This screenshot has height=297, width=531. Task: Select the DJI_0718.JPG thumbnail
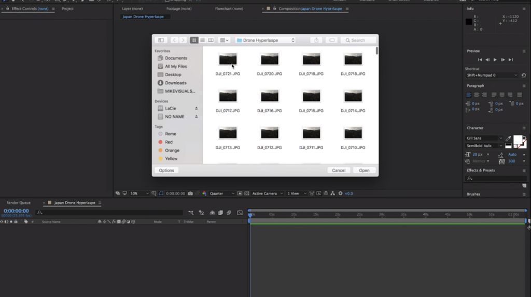tap(353, 59)
